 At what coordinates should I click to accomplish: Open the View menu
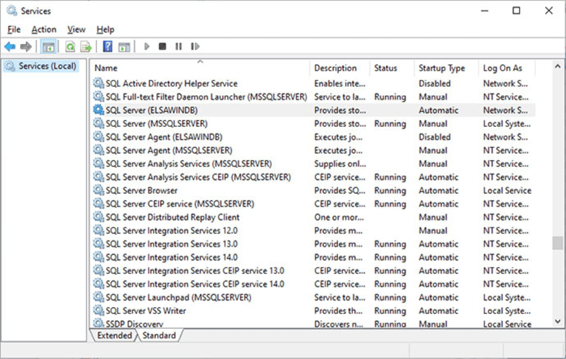point(76,29)
